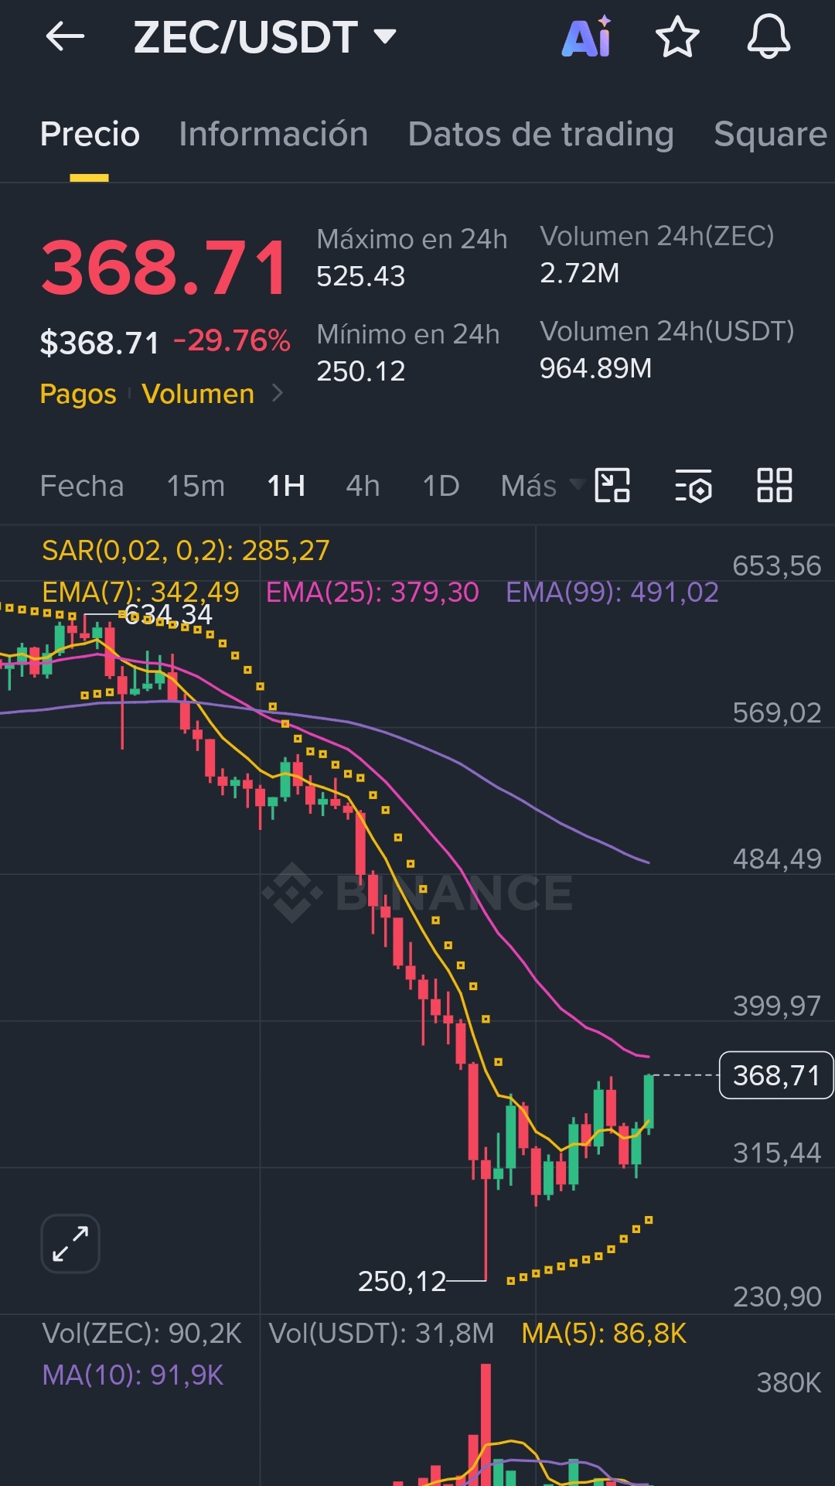The image size is (835, 1486).
Task: Click the Vol(USDT): 31,8M label
Action: 381,1333
